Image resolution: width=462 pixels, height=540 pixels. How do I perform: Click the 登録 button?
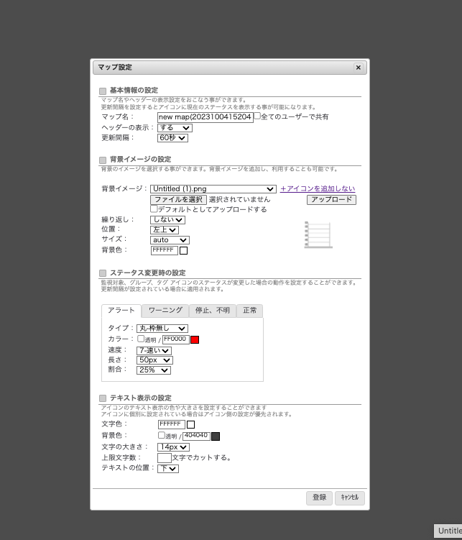tap(319, 498)
